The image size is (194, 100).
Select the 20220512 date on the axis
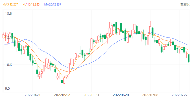pos(62,95)
